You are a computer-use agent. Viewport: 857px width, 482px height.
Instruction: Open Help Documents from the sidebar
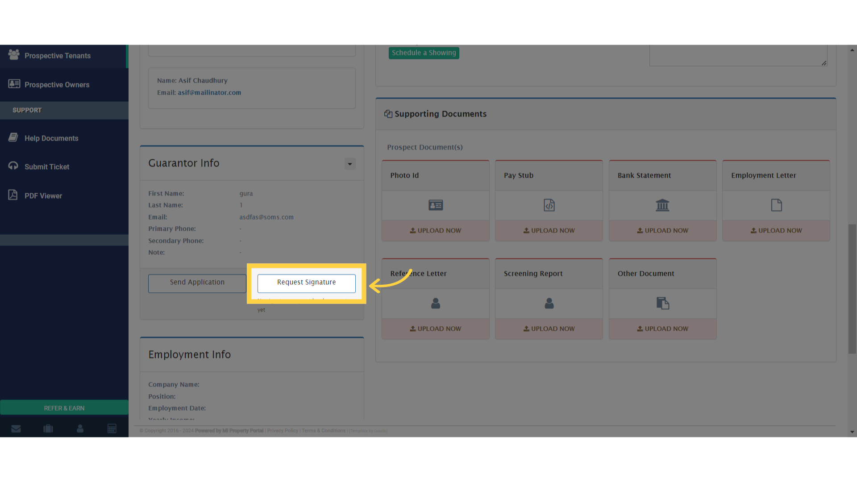point(51,138)
